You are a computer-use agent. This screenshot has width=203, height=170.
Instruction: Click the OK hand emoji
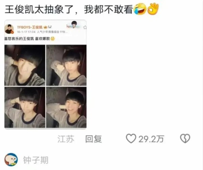[x=153, y=9]
